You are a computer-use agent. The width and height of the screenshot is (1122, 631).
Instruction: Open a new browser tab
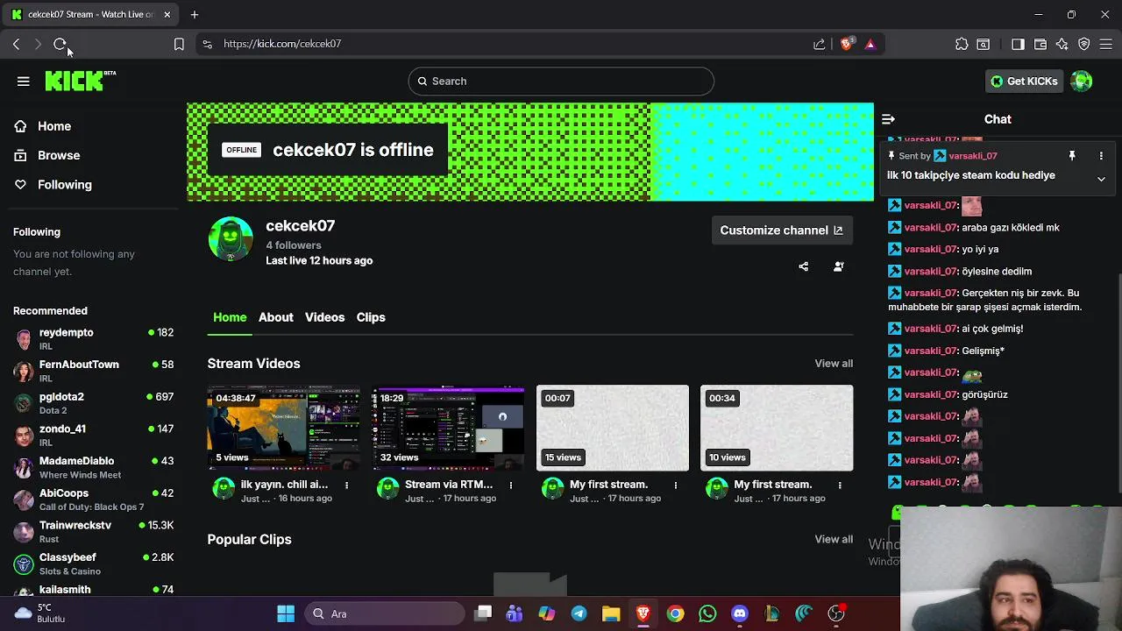[195, 14]
